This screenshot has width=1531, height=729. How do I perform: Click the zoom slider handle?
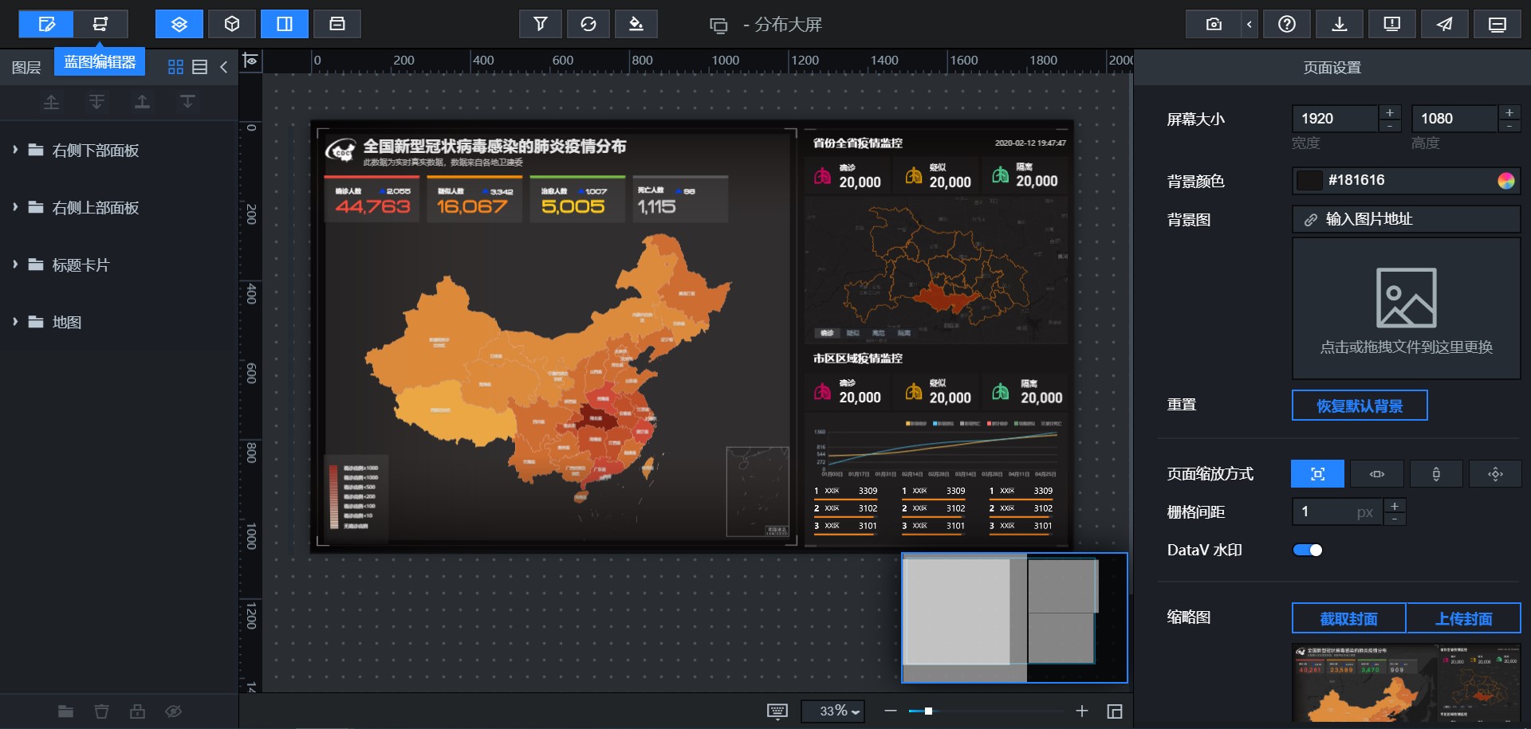click(928, 711)
